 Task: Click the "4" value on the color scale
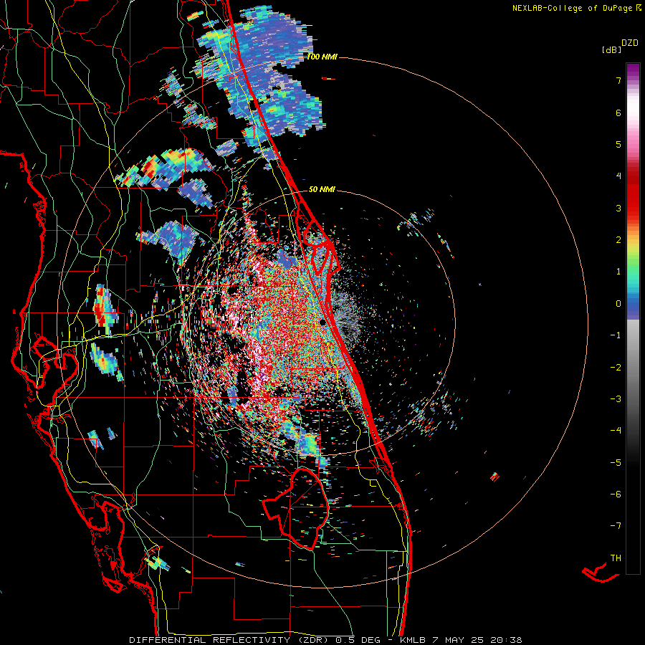(618, 176)
